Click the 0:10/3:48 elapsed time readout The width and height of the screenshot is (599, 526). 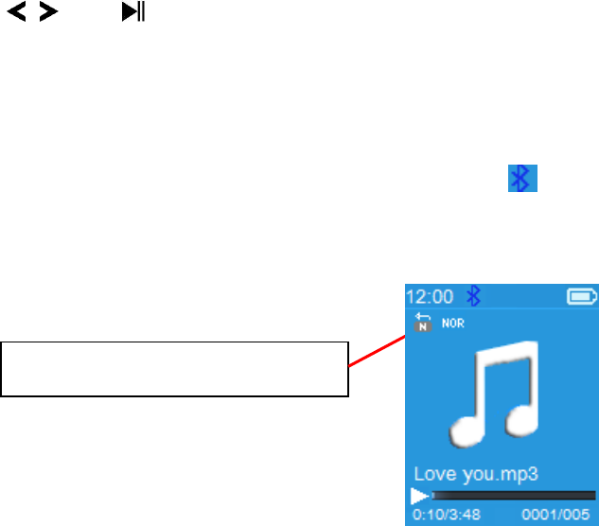[447, 515]
